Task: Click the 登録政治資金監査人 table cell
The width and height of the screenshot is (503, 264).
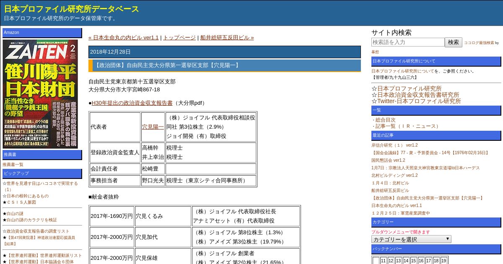Action: (115, 153)
